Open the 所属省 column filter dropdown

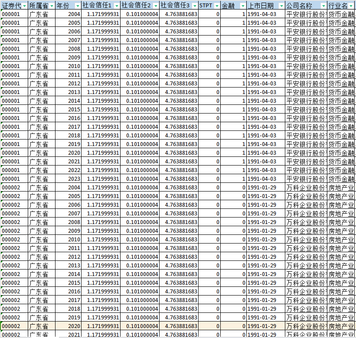tap(52, 6)
